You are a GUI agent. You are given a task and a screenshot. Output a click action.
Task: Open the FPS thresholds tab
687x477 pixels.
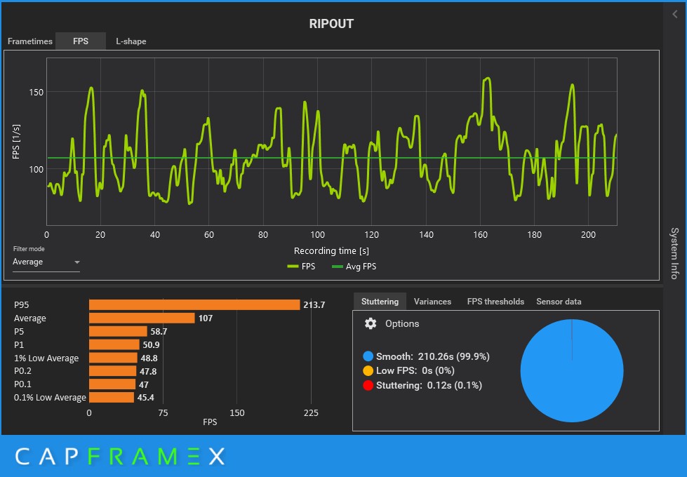coord(495,302)
